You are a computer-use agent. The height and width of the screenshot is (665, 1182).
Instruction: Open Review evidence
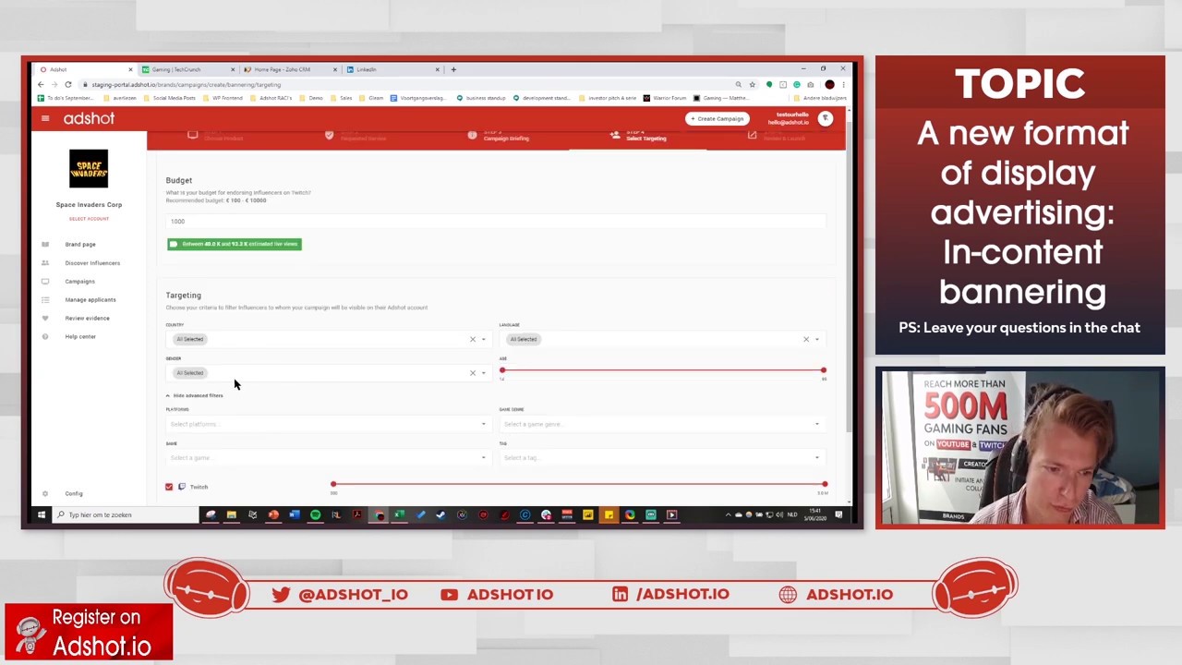(x=87, y=318)
